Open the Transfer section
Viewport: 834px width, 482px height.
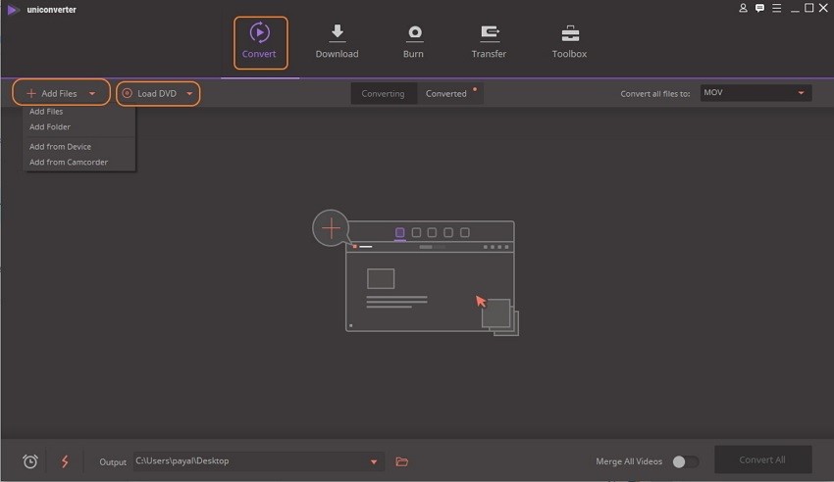coord(489,42)
